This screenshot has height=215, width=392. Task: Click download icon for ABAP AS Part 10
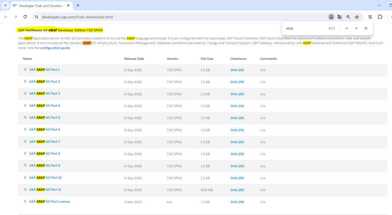(x=25, y=177)
